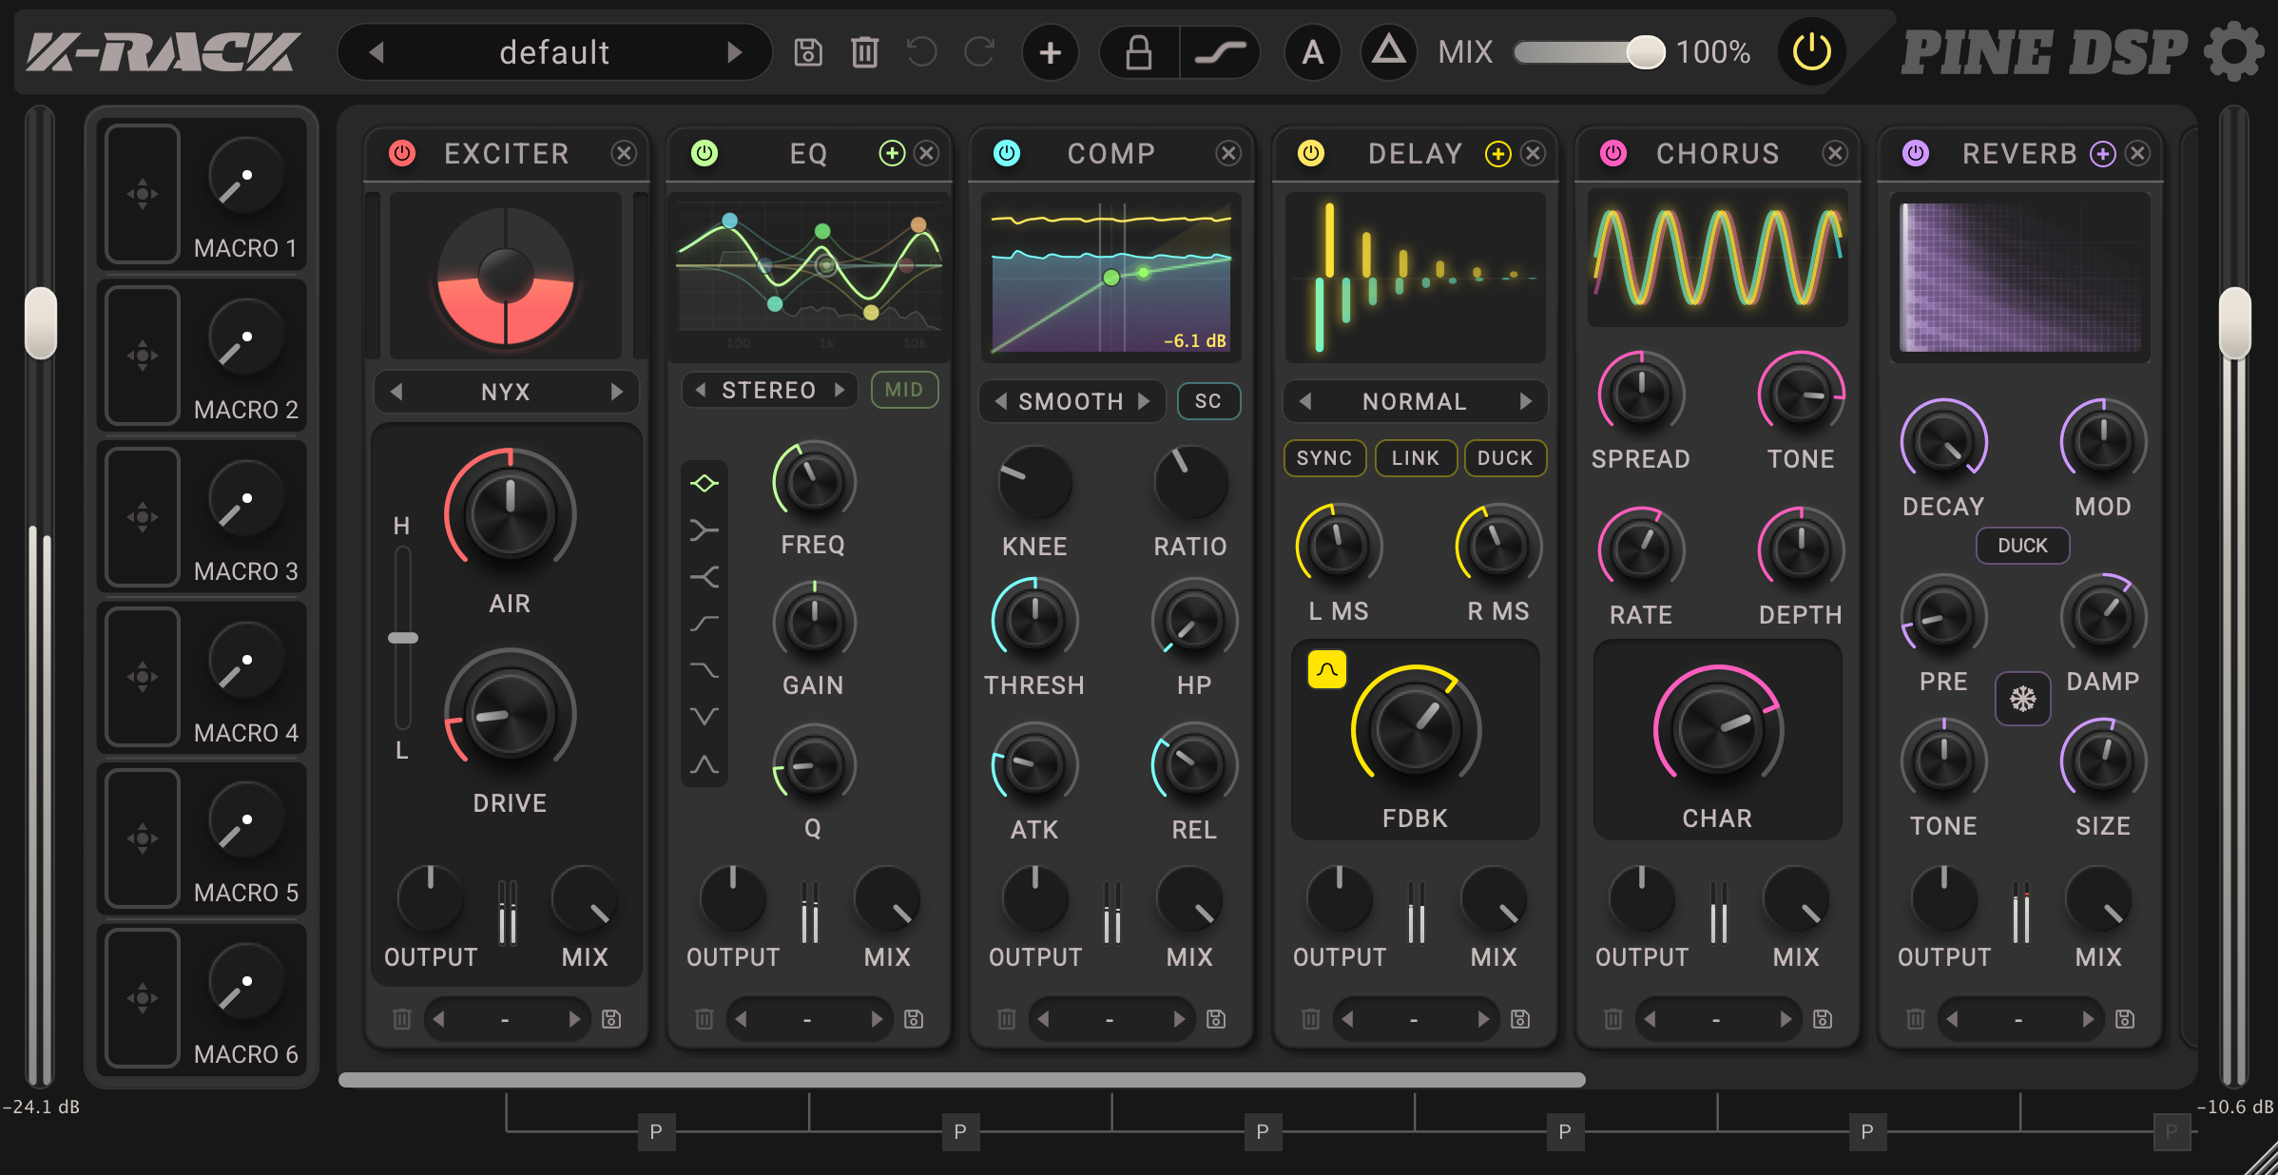Bypass the EXCITER with its red power button
The width and height of the screenshot is (2278, 1175).
402,153
